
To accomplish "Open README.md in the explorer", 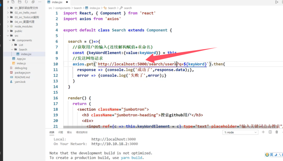I will [x=22, y=77].
